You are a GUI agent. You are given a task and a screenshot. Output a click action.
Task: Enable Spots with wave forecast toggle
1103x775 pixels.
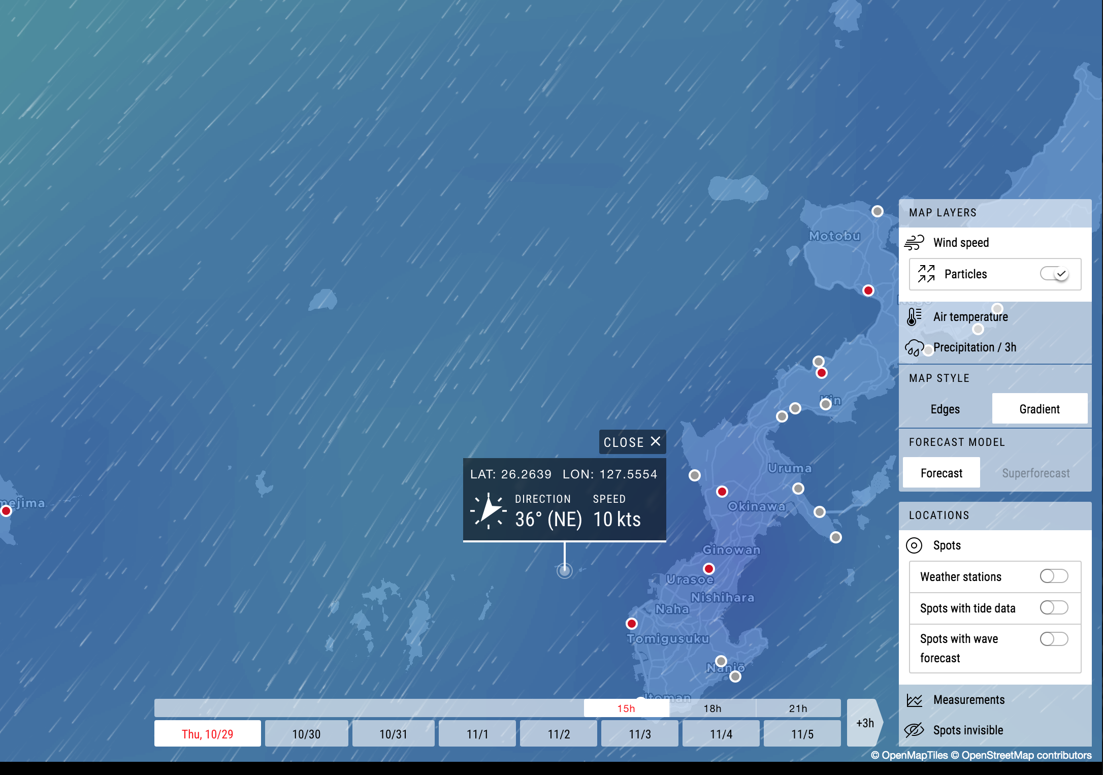(1054, 639)
